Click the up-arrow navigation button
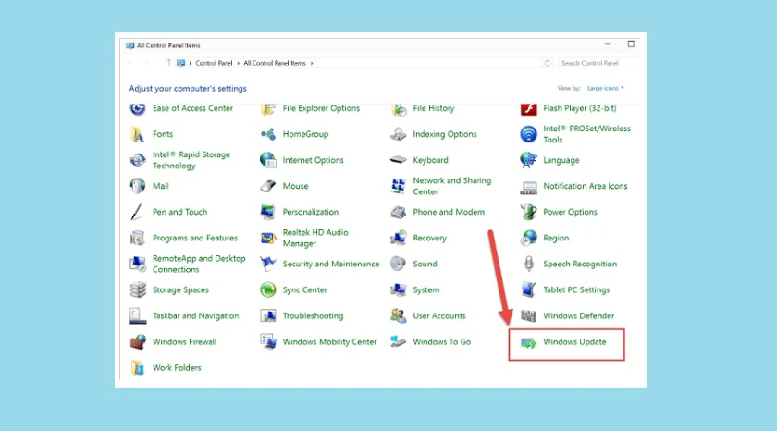The width and height of the screenshot is (777, 431). coord(169,62)
